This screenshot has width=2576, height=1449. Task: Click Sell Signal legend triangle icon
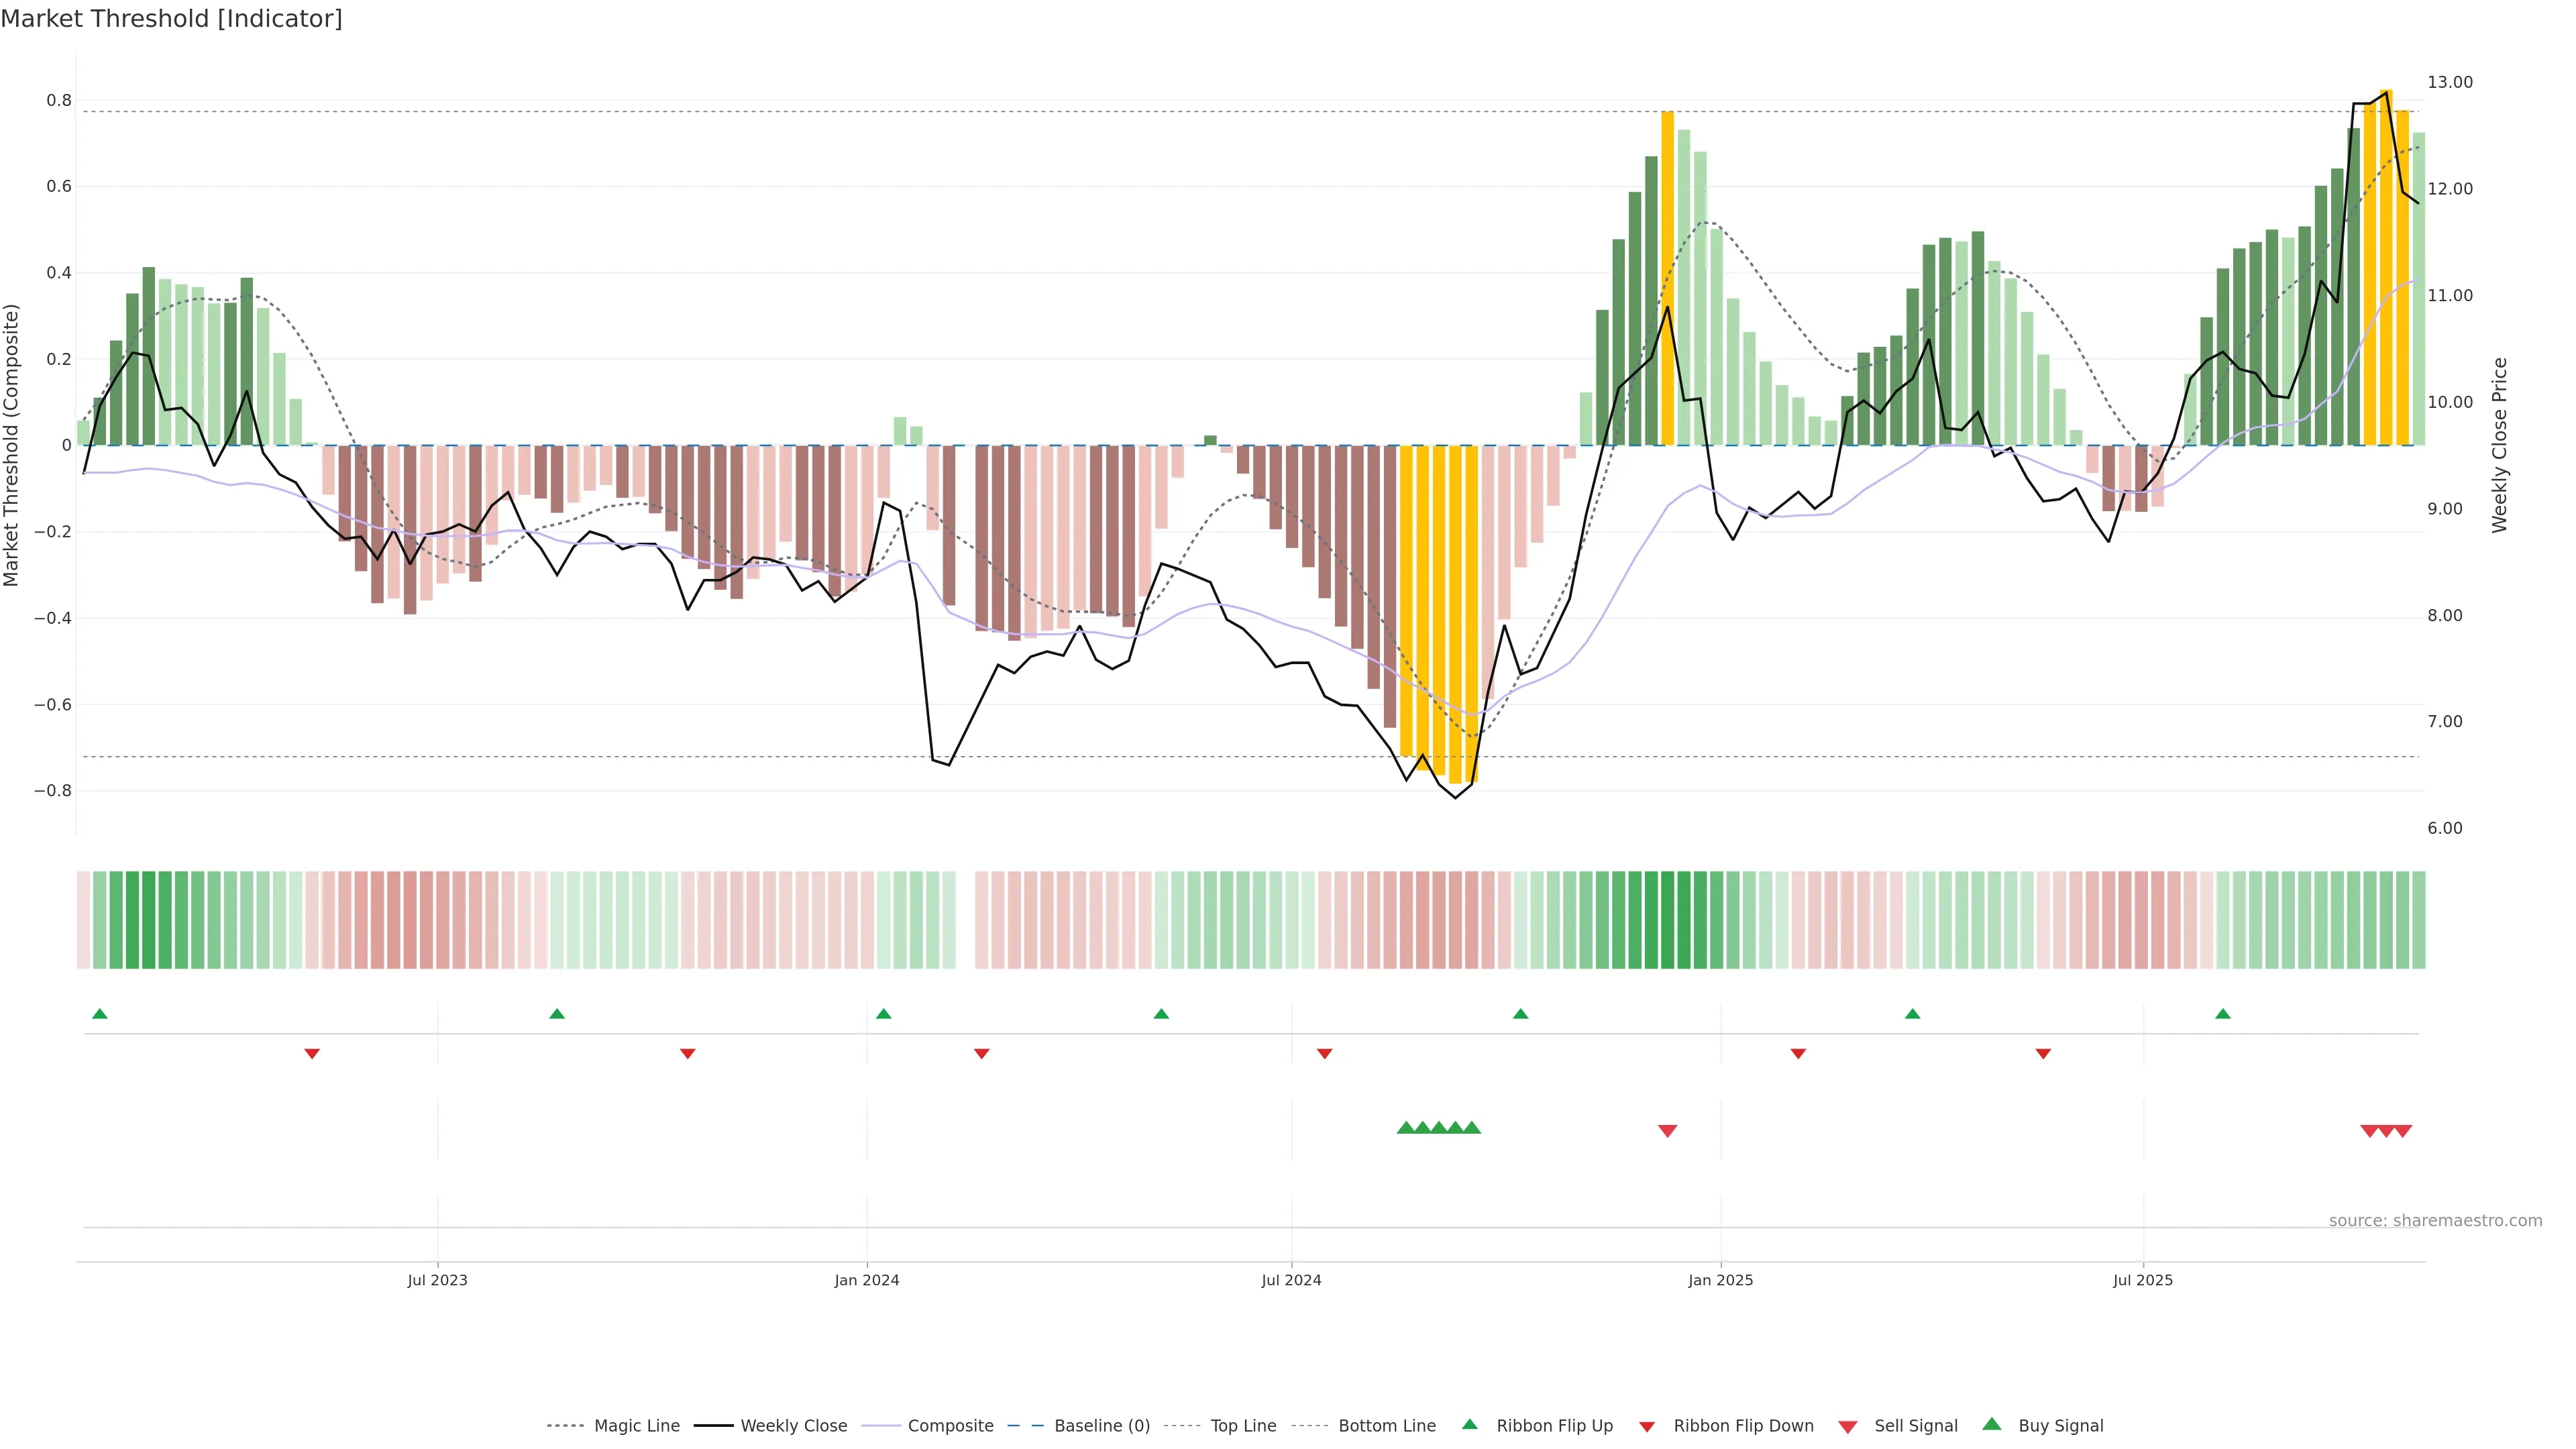pos(1848,1427)
